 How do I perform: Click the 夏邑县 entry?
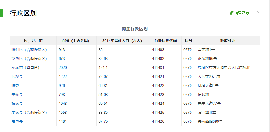pyautogui.click(x=17, y=121)
